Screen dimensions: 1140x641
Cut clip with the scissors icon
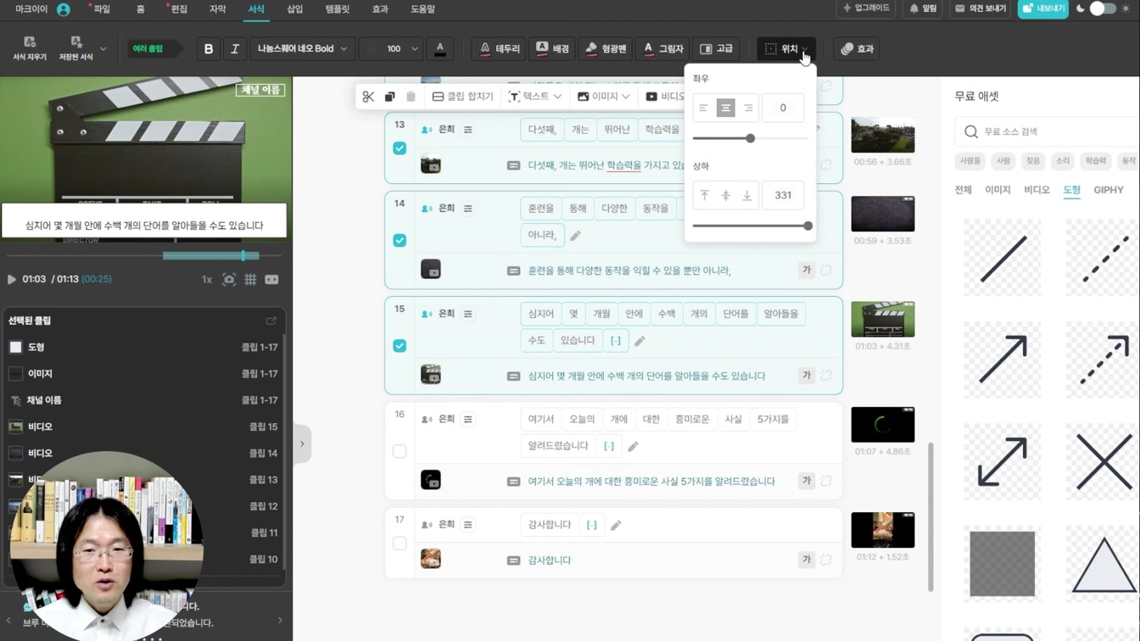368,97
